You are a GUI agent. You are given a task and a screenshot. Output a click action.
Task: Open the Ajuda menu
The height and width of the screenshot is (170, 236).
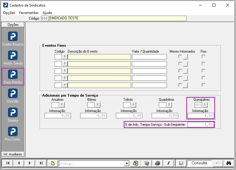click(47, 13)
